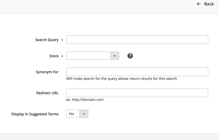Screen dimensions: 219x140
Task: Click the 'No' value in Suggested Terms
Action: click(x=72, y=114)
